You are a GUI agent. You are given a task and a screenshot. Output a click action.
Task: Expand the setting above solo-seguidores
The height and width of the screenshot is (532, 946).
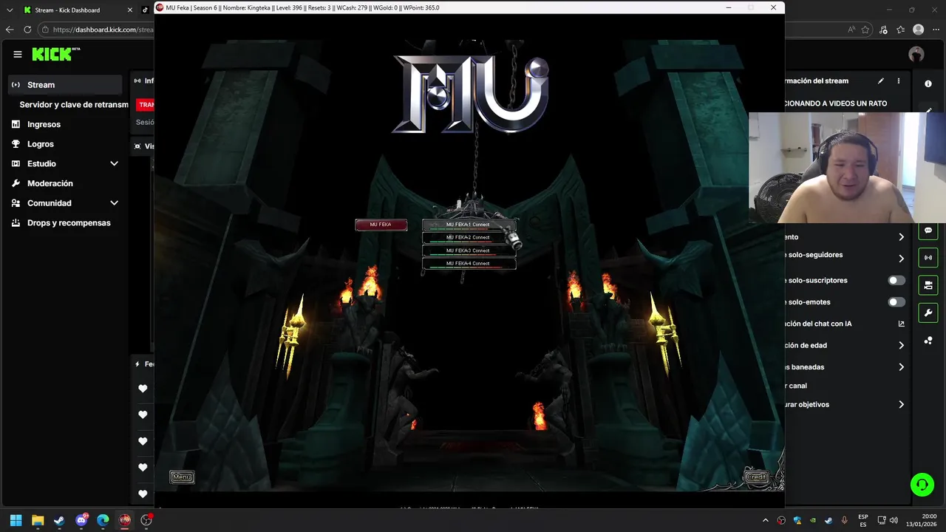pos(901,237)
